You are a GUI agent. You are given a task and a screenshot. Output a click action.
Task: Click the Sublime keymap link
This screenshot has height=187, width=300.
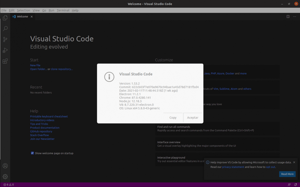[x=224, y=89]
